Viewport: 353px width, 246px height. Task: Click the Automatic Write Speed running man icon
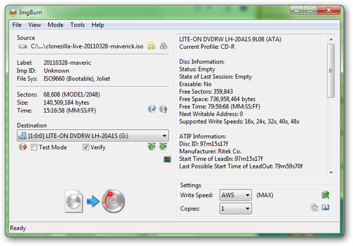pyautogui.click(x=325, y=195)
